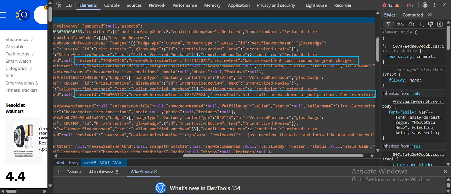Click the warning triangle count badge

[x=399, y=5]
